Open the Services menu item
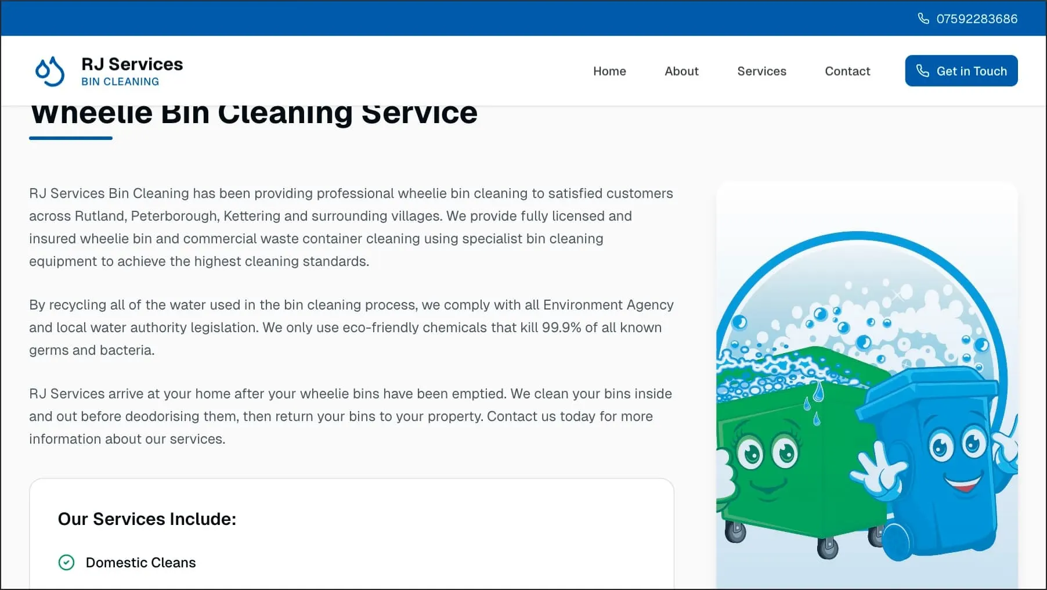 [761, 71]
